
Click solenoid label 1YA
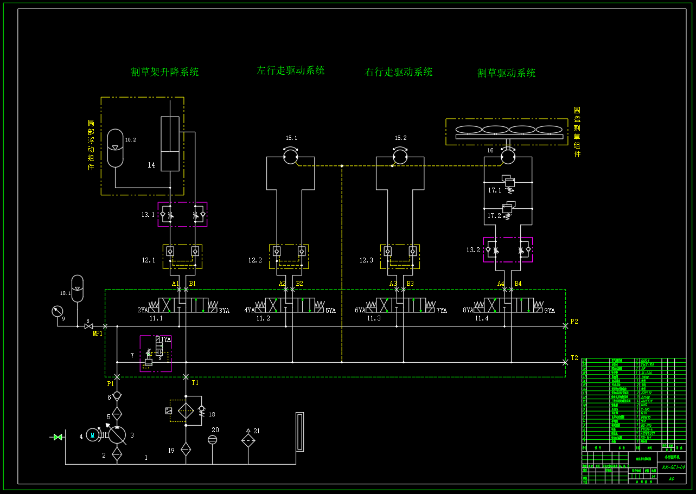click(x=165, y=339)
